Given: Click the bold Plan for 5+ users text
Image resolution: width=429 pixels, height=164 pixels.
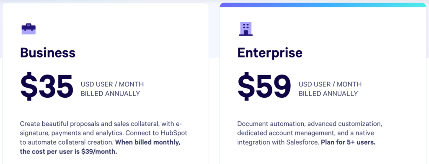Looking at the screenshot, I should (348, 143).
